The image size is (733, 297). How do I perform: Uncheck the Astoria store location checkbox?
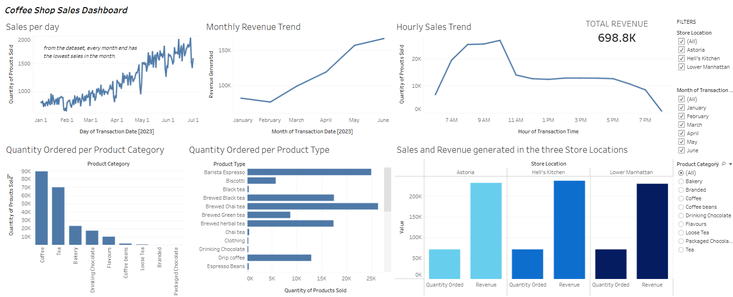tap(681, 49)
